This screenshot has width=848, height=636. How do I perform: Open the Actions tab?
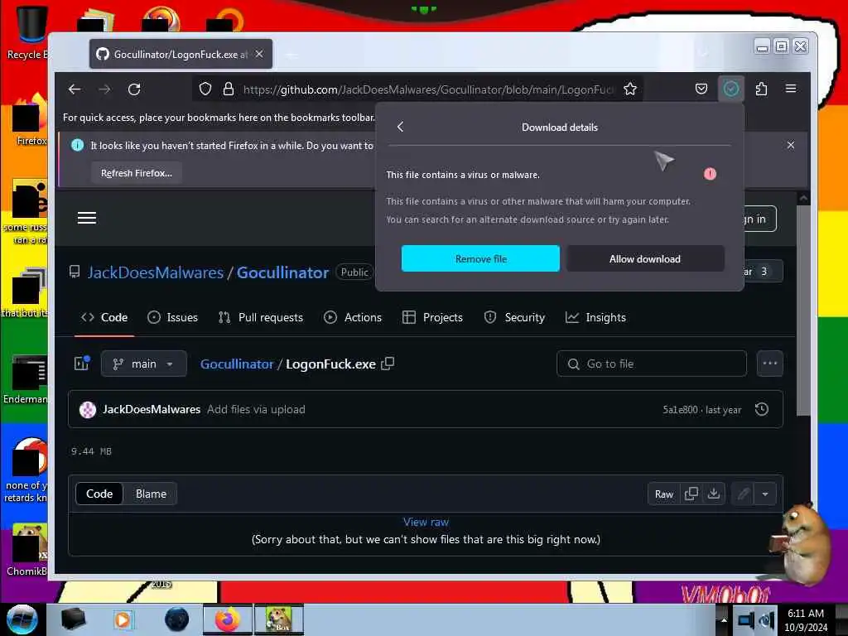[x=353, y=317]
